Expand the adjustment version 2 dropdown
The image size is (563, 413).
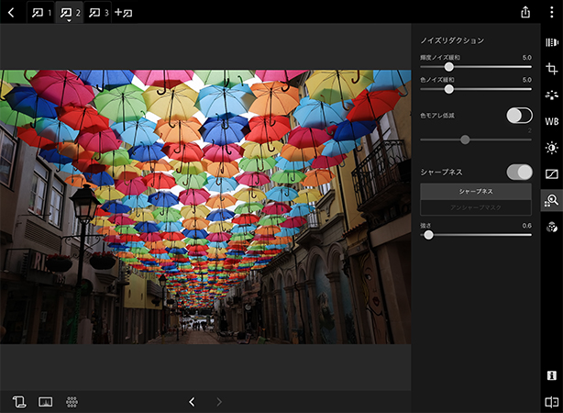pyautogui.click(x=68, y=21)
